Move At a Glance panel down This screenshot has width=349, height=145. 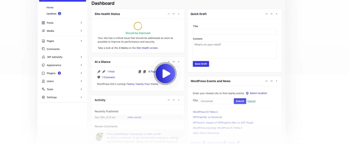(174, 62)
